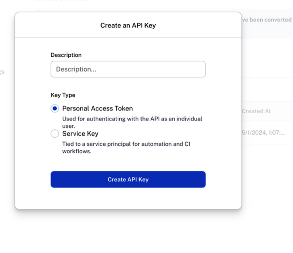Click the Description field label
Viewport: 293px width, 253px height.
tap(66, 55)
